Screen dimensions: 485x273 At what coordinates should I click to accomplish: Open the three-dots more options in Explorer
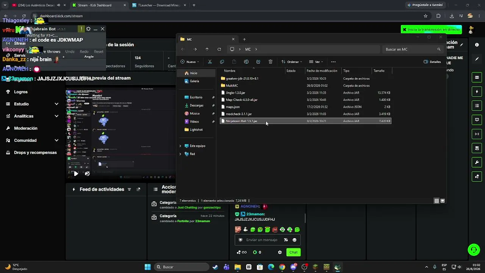pos(333,62)
